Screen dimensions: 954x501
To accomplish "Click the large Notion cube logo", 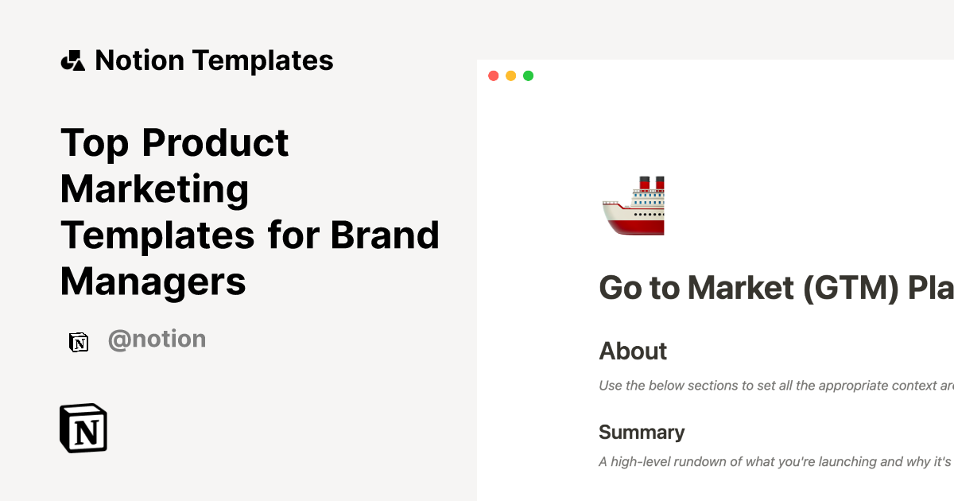I will pyautogui.click(x=83, y=429).
